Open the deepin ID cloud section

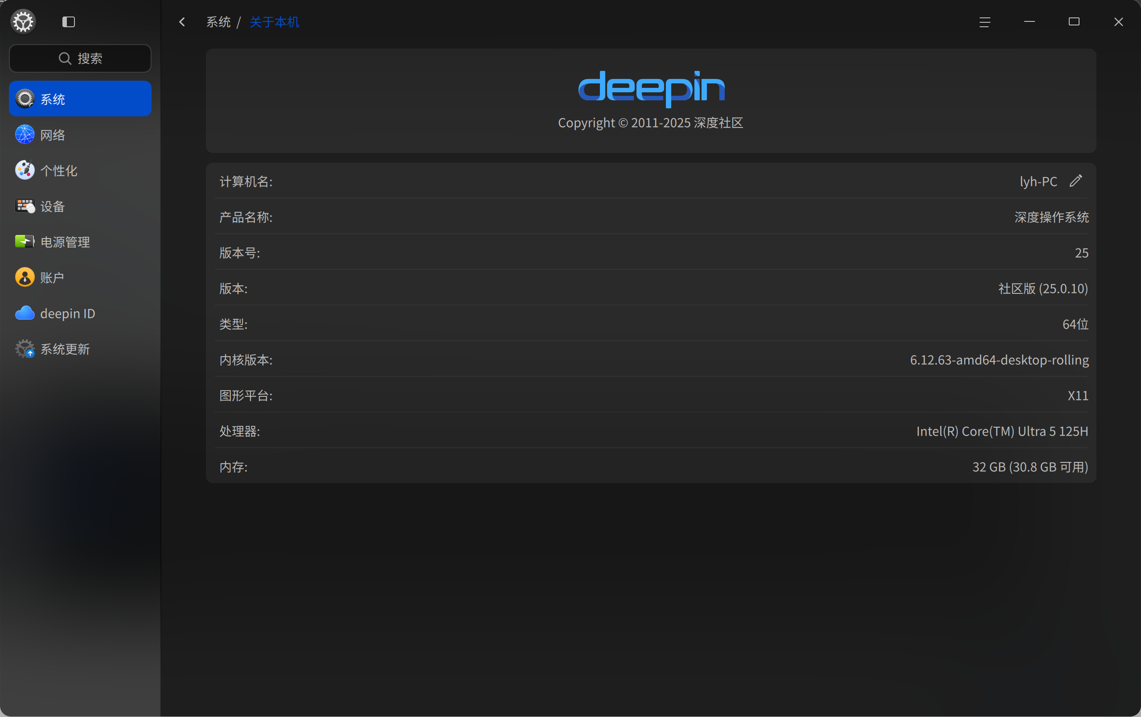(x=80, y=313)
